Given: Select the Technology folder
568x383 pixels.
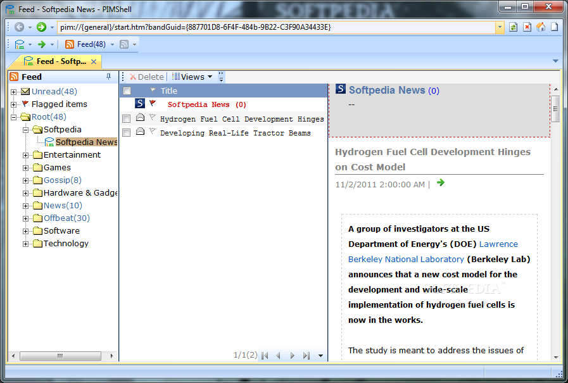Looking at the screenshot, I should tap(66, 243).
